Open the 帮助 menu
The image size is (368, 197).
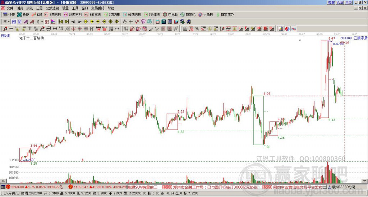pyautogui.click(x=111, y=8)
